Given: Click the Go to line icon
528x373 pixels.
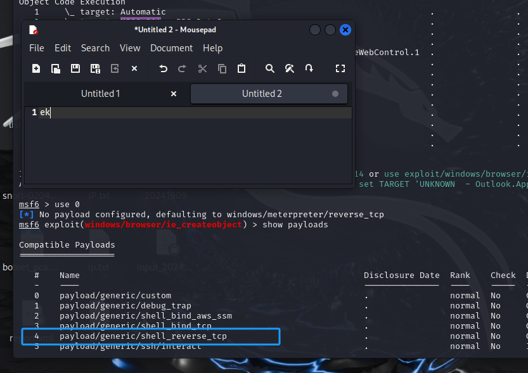Looking at the screenshot, I should tap(309, 68).
